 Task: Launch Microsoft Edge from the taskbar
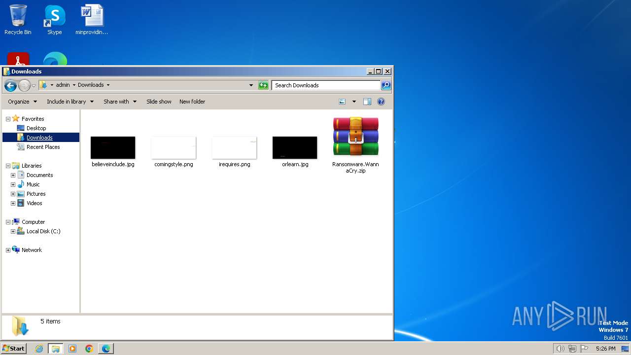(106, 349)
